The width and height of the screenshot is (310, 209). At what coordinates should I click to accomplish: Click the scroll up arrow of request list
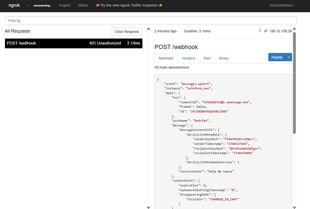(x=148, y=29)
